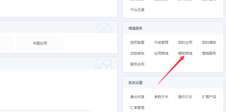Screen dimensions: 226x112
Task: View 服务合同
Action: 137,64
